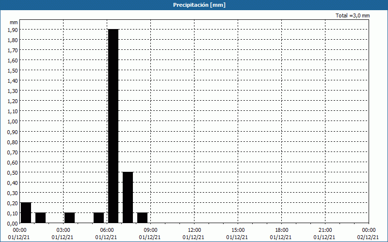Click the 0,10 y-axis label
The width and height of the screenshot is (388, 242).
point(13,213)
